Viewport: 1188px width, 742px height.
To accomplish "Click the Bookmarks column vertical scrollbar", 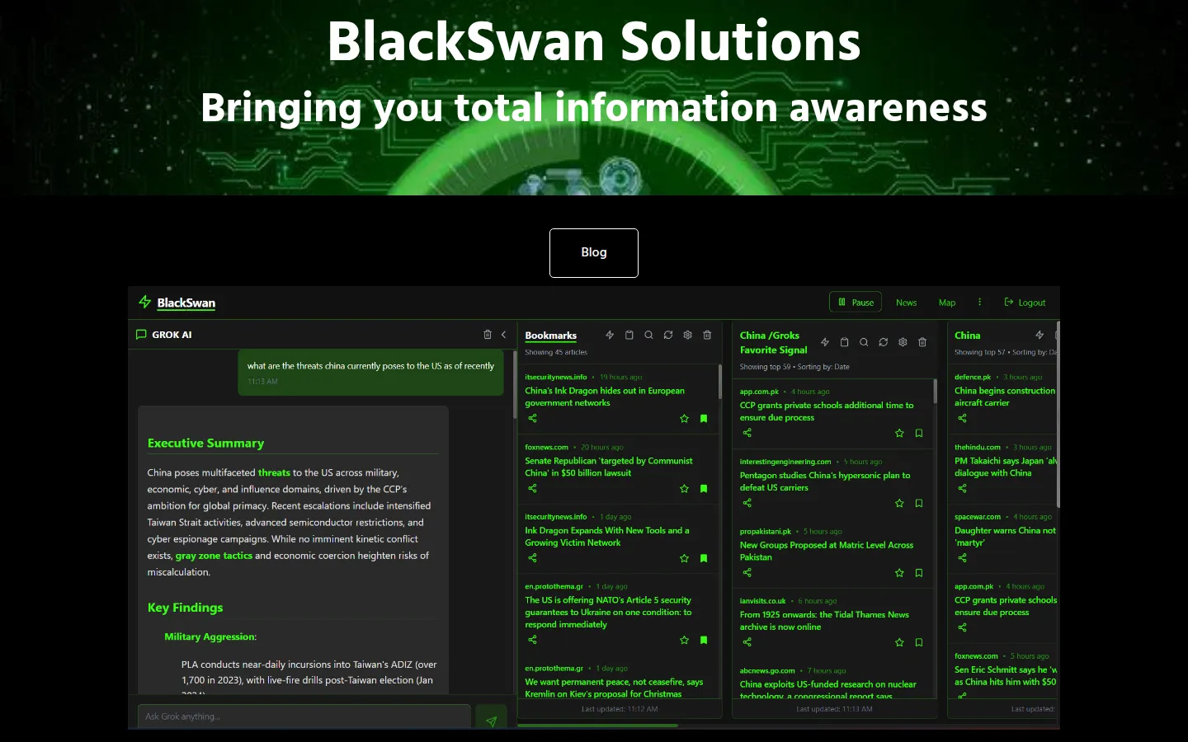I will [720, 383].
